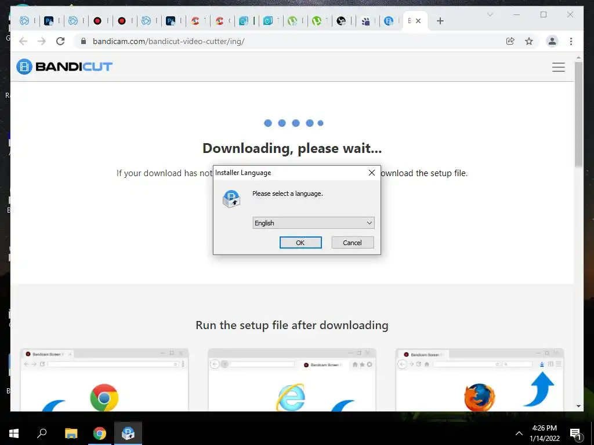Open the Chrome profile avatar

(x=552, y=41)
